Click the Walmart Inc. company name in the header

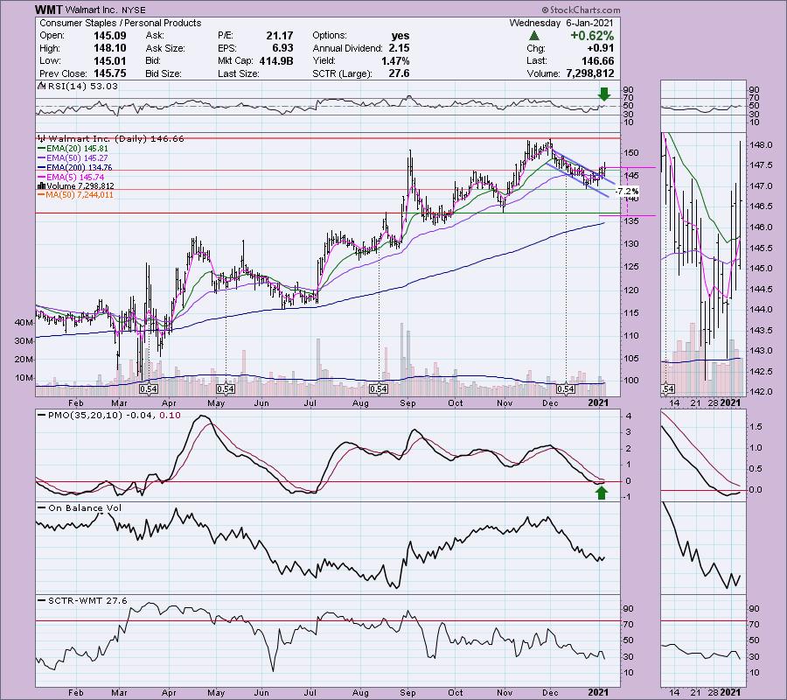click(91, 10)
